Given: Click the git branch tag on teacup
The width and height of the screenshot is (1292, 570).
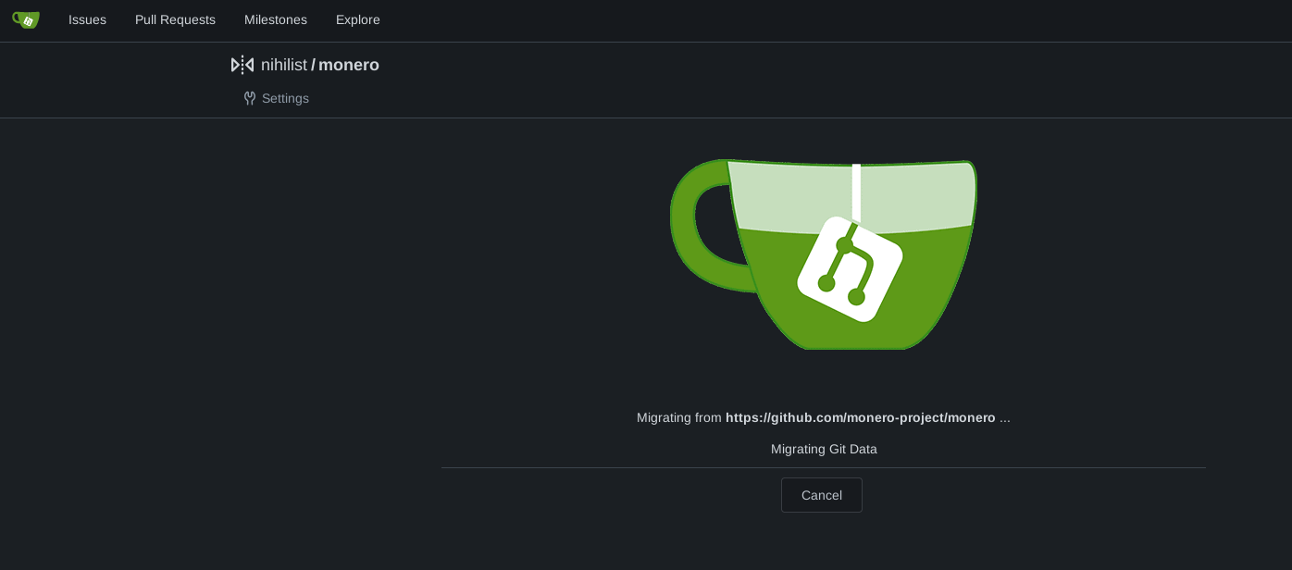Looking at the screenshot, I should tap(850, 270).
